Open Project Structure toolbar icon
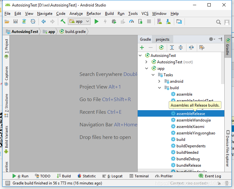 (x=179, y=22)
